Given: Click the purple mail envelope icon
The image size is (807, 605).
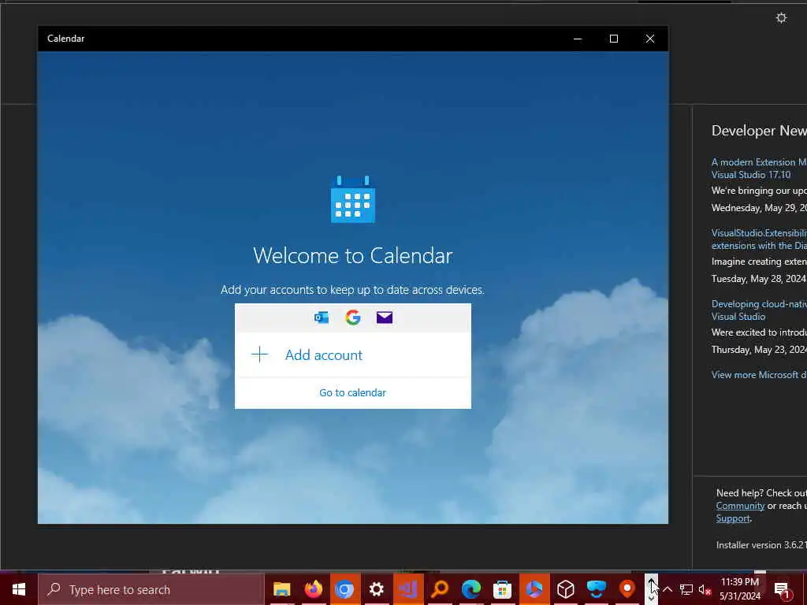Looking at the screenshot, I should [x=385, y=317].
